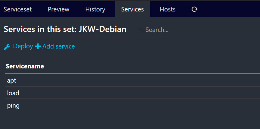This screenshot has height=129, width=260.
Task: Click the wrench icon beside Deploy
Action: 7,47
